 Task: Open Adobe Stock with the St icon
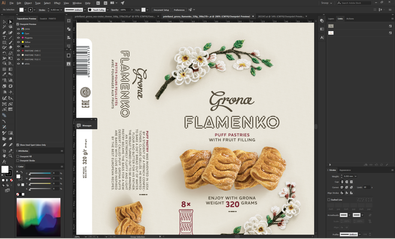click(105, 3)
